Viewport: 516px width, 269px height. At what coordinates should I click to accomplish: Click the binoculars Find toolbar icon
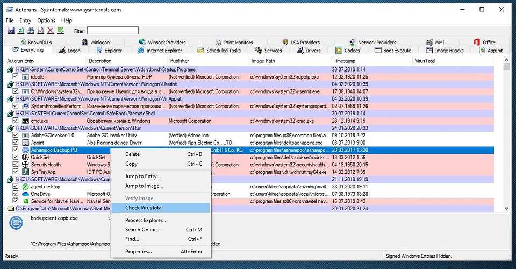coord(31,31)
